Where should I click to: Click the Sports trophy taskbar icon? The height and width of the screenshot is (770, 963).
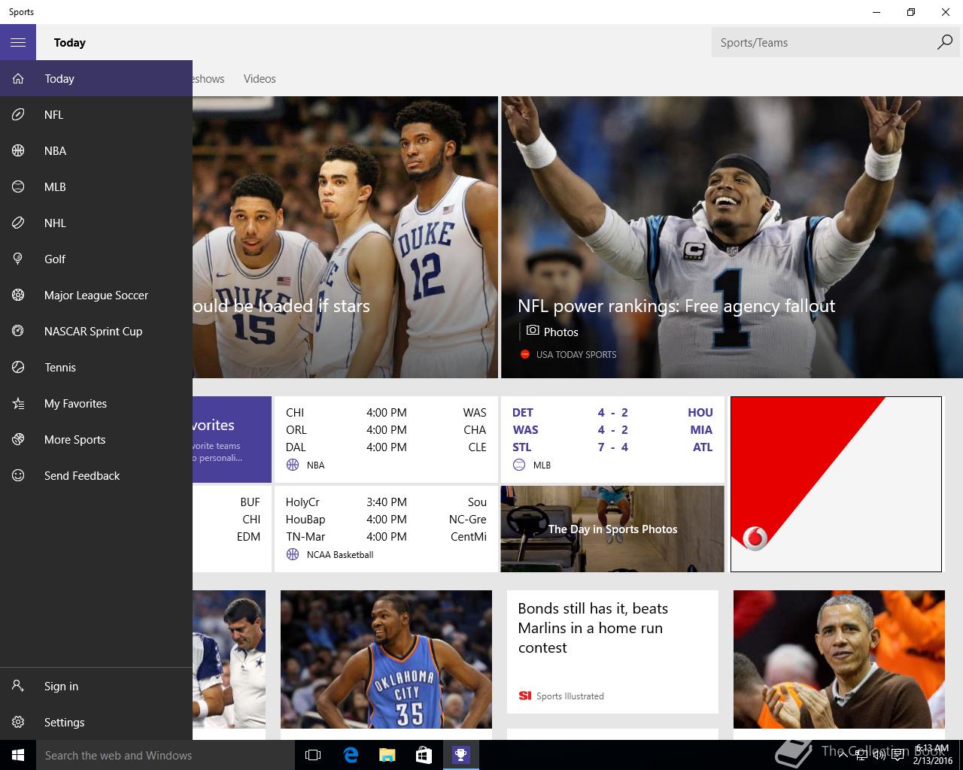(x=460, y=755)
